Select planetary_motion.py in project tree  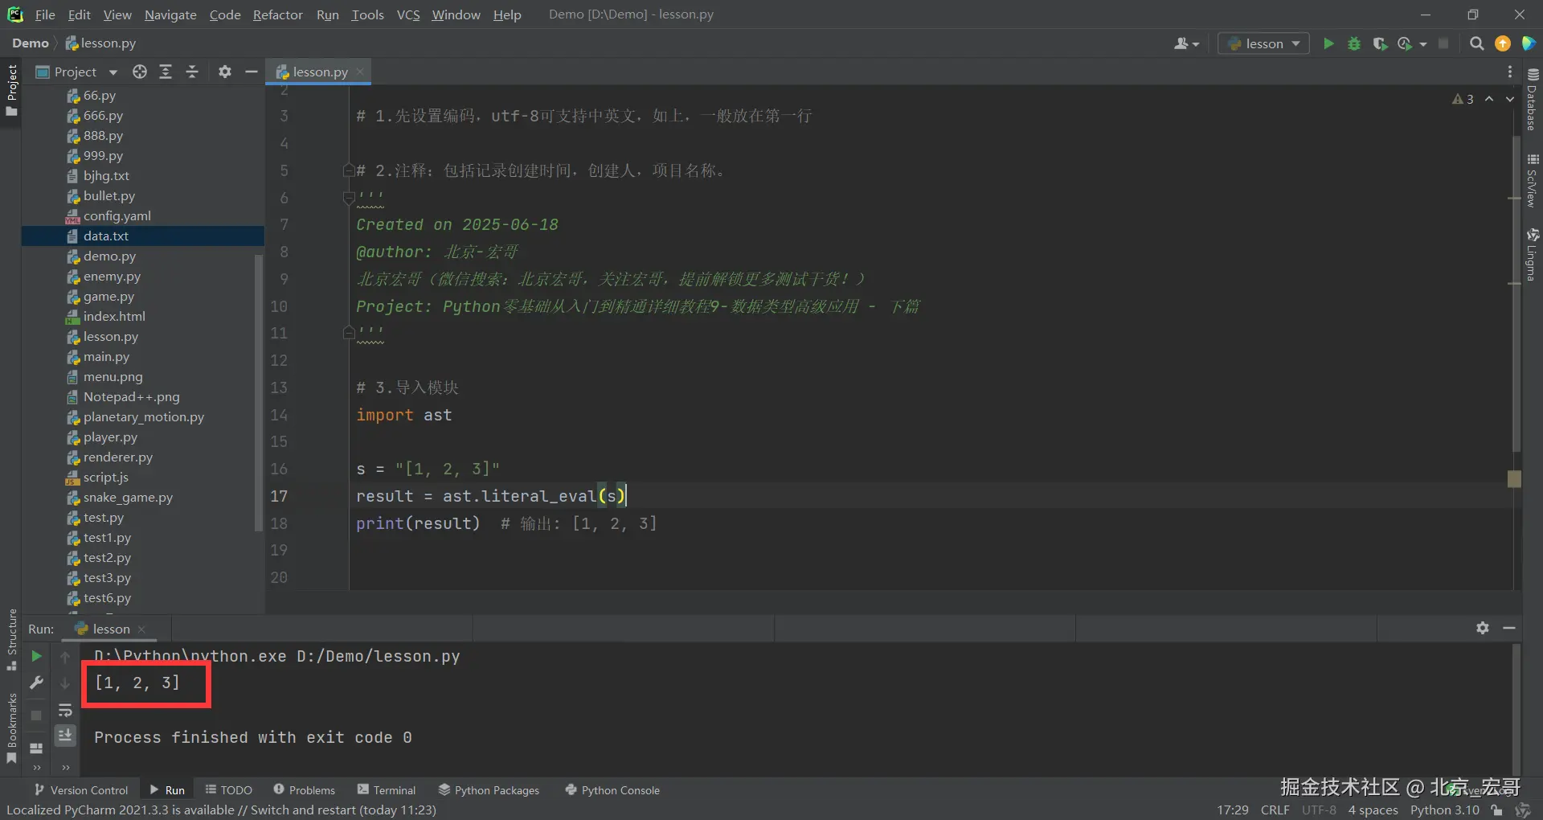point(143,416)
